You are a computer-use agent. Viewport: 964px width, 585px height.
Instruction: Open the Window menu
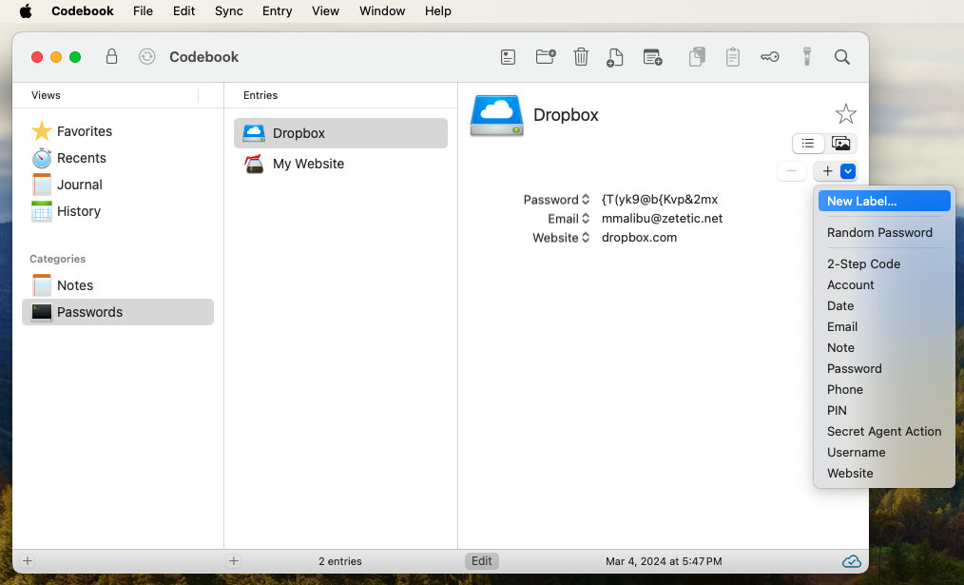tap(382, 11)
